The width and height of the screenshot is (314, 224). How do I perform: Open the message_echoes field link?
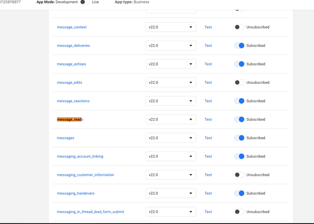[x=72, y=64]
